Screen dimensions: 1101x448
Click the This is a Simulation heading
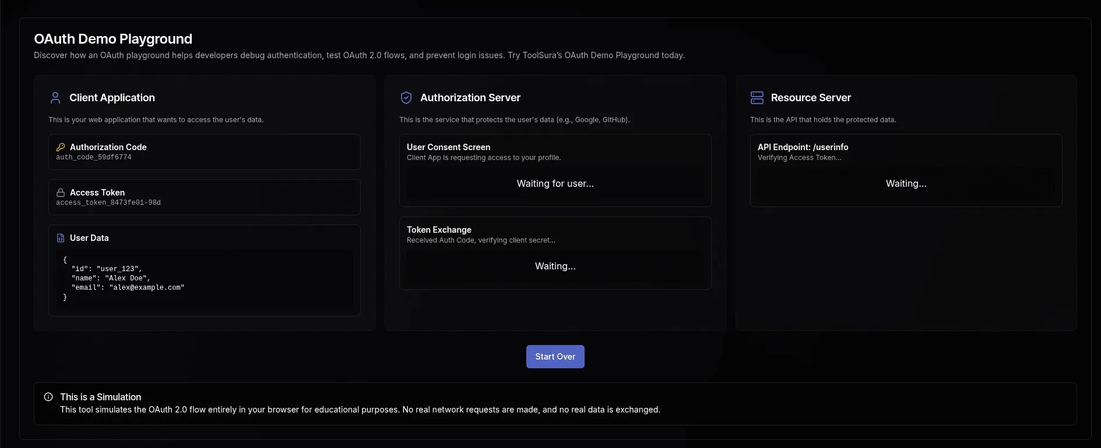click(100, 397)
